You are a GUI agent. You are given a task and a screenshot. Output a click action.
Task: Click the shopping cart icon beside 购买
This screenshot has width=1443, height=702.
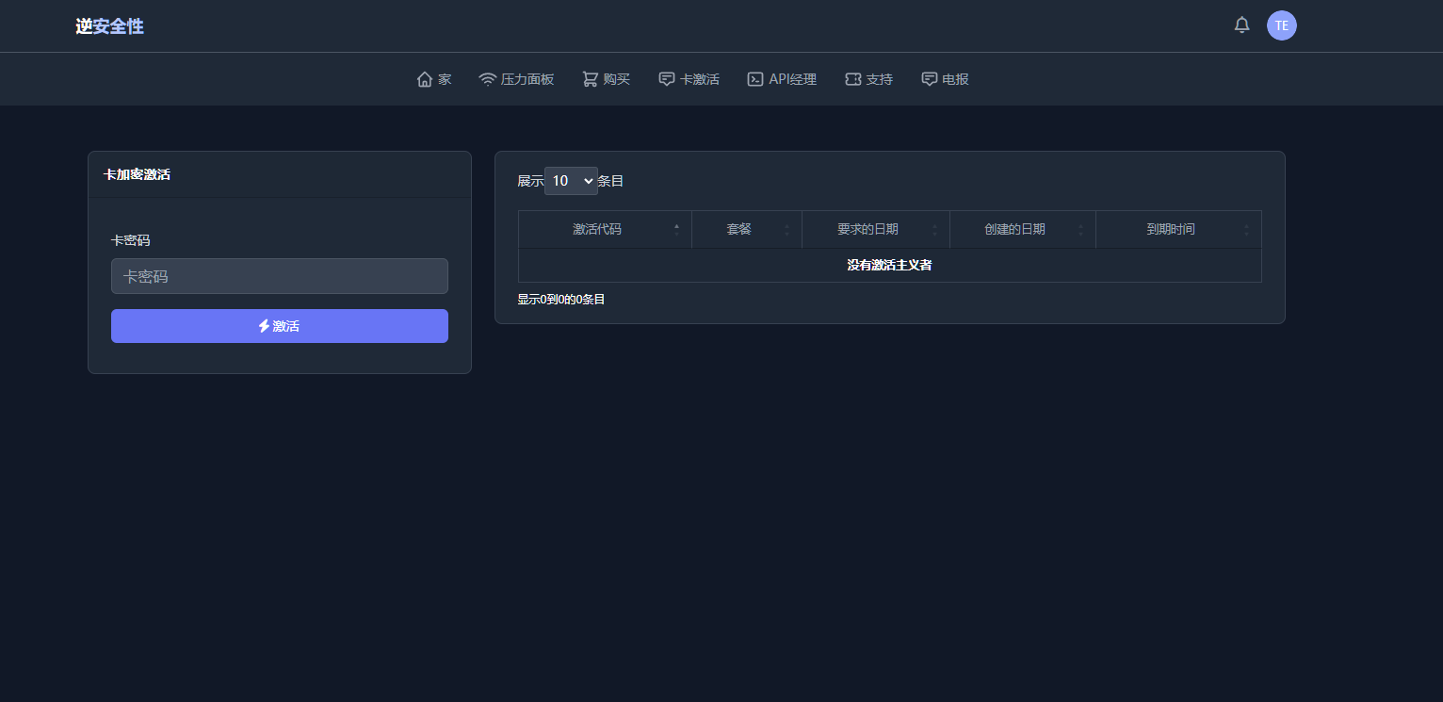pos(591,79)
